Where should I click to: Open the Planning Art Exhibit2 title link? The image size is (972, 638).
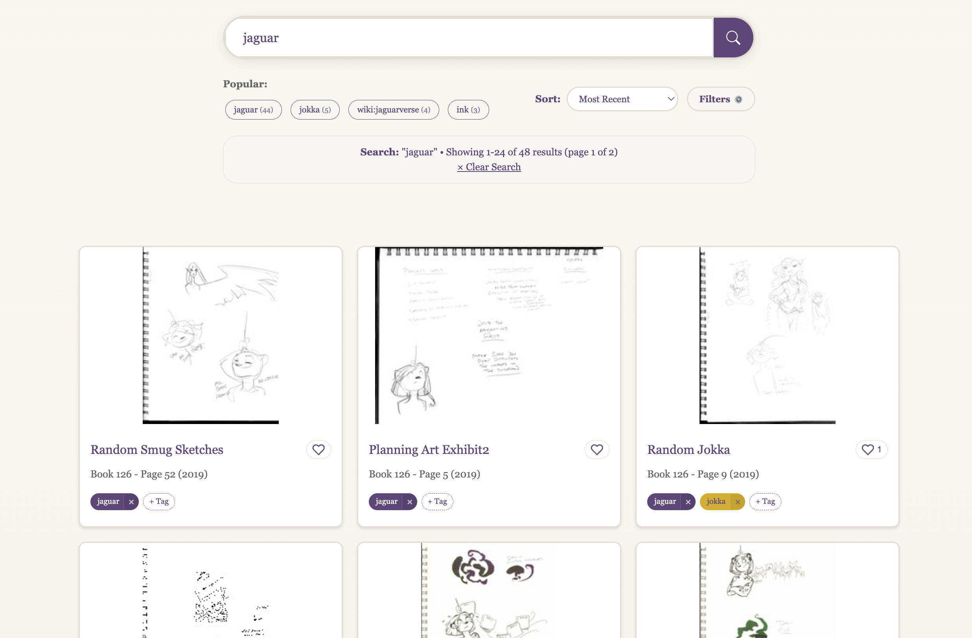429,449
